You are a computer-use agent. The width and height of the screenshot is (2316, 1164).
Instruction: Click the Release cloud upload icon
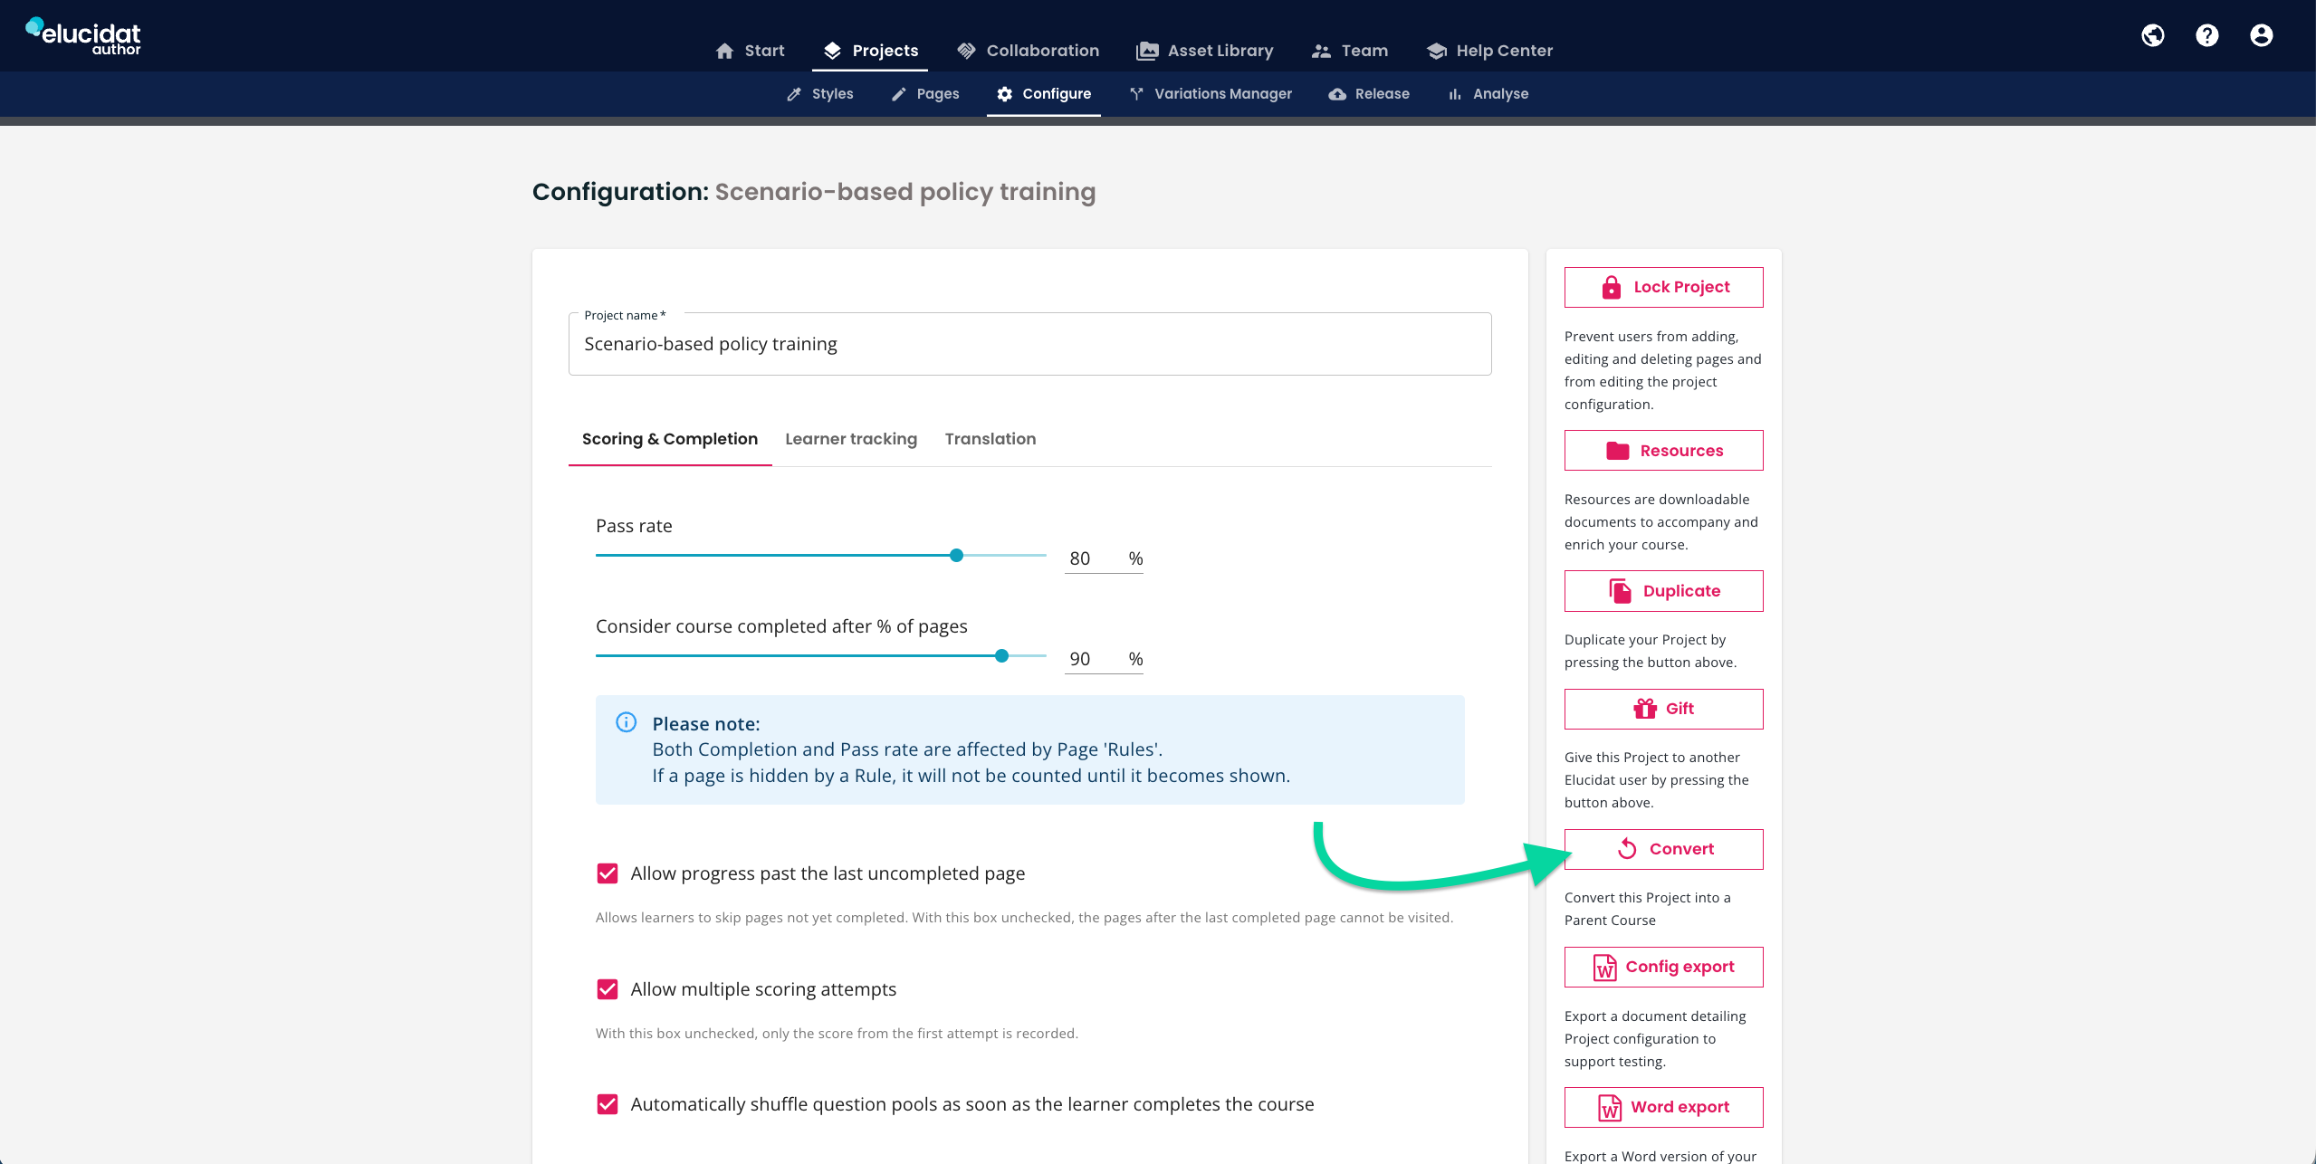click(1337, 94)
